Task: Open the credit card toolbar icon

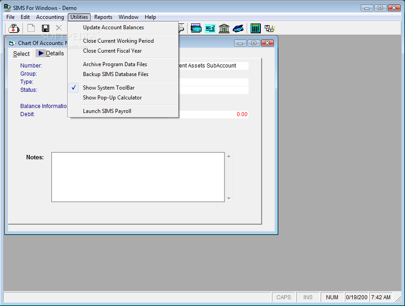Action: point(196,28)
